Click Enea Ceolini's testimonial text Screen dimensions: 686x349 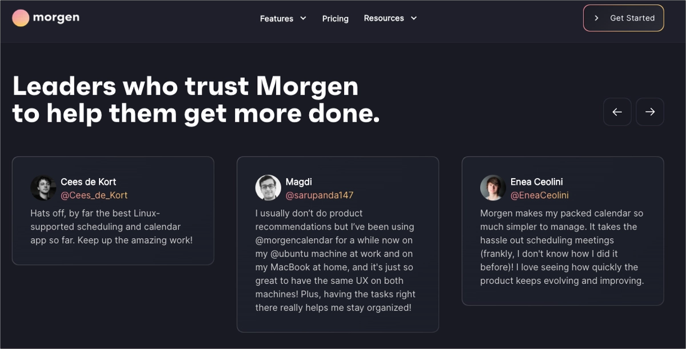pyautogui.click(x=562, y=247)
